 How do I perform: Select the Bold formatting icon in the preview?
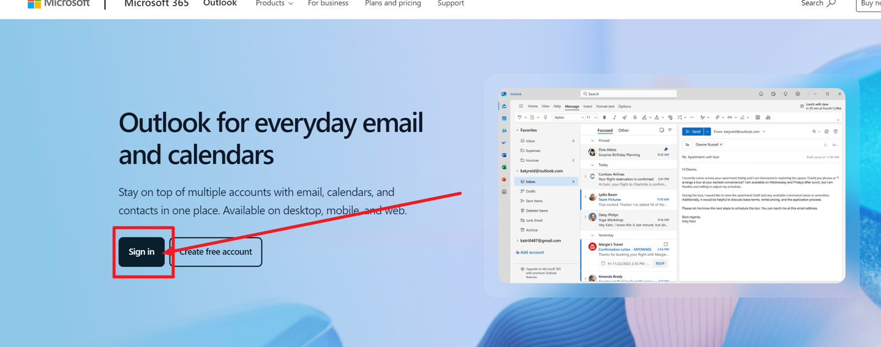pos(604,118)
